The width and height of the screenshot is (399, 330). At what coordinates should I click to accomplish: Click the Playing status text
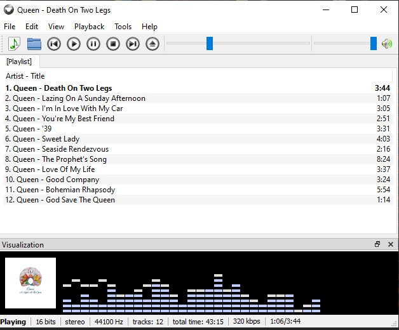pos(13,322)
